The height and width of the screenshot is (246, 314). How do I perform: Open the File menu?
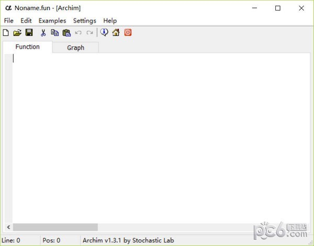pyautogui.click(x=8, y=20)
